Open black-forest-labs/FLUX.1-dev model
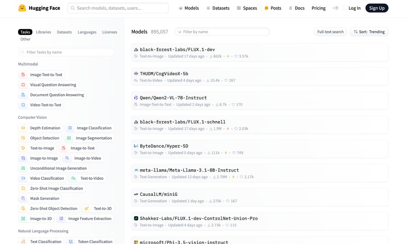Image resolution: width=406 pixels, height=244 pixels. coord(260,53)
